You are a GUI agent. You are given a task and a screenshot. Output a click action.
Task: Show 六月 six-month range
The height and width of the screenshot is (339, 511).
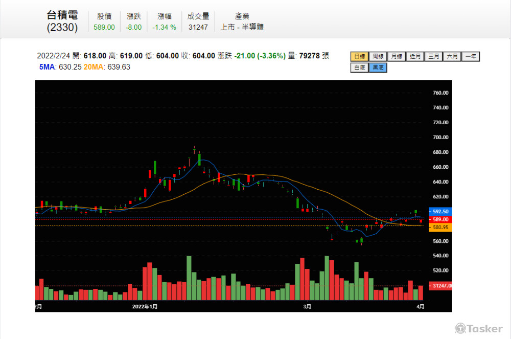452,56
